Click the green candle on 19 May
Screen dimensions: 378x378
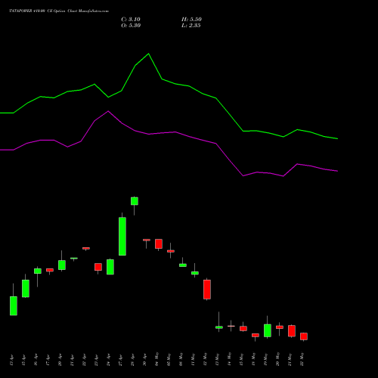(268, 330)
